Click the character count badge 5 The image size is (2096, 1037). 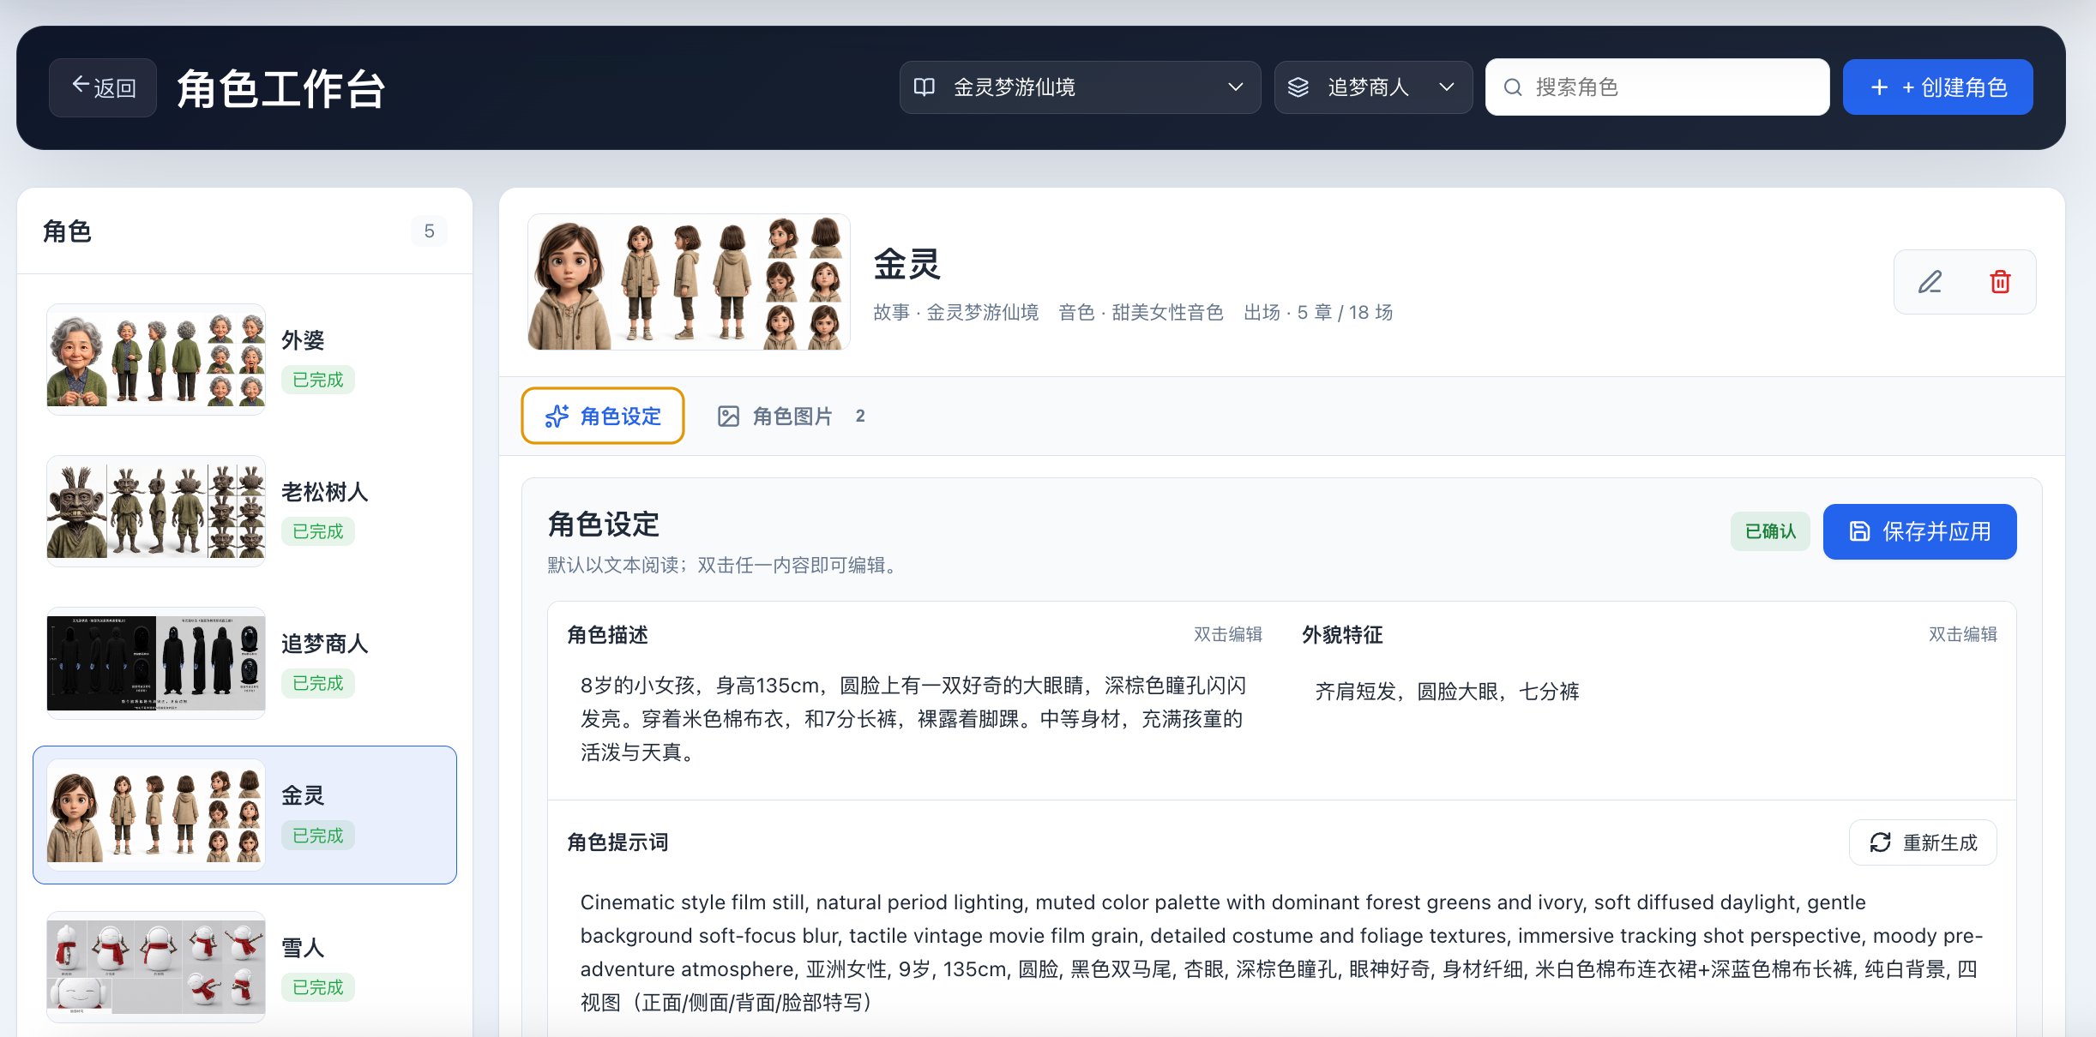click(x=429, y=231)
